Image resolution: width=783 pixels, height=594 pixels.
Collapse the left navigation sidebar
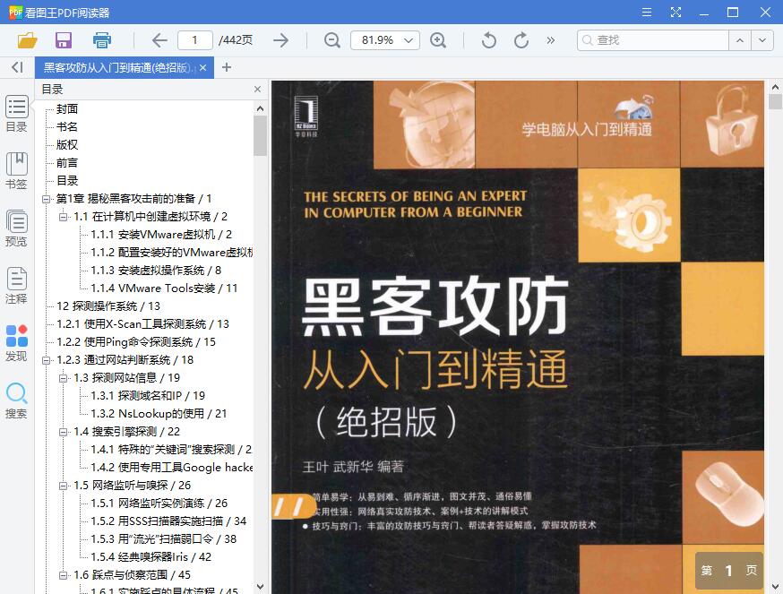(x=16, y=67)
